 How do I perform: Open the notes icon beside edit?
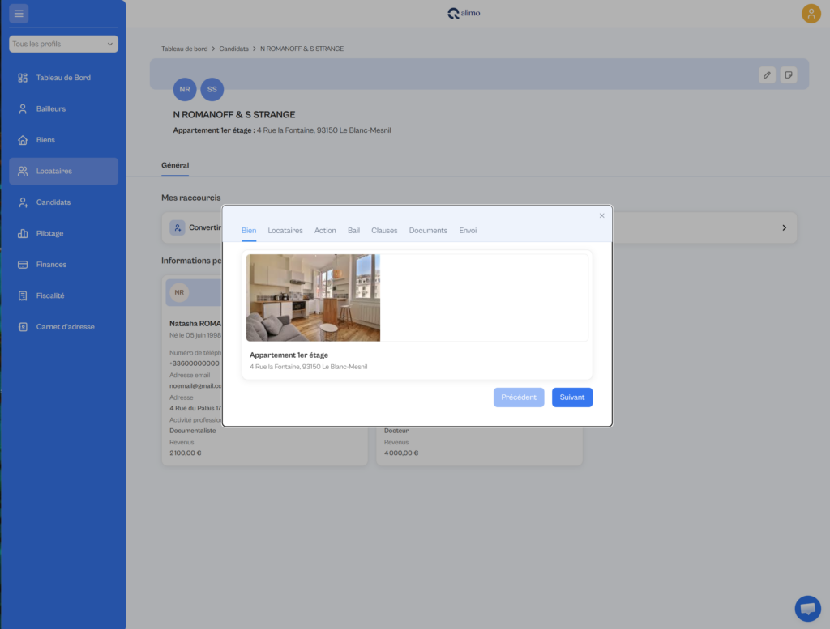click(789, 75)
